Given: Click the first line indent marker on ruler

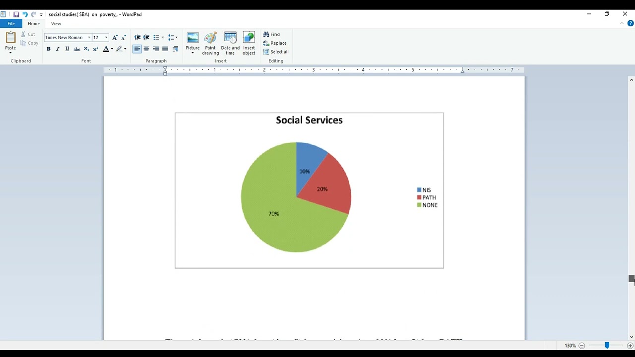Looking at the screenshot, I should [x=165, y=68].
